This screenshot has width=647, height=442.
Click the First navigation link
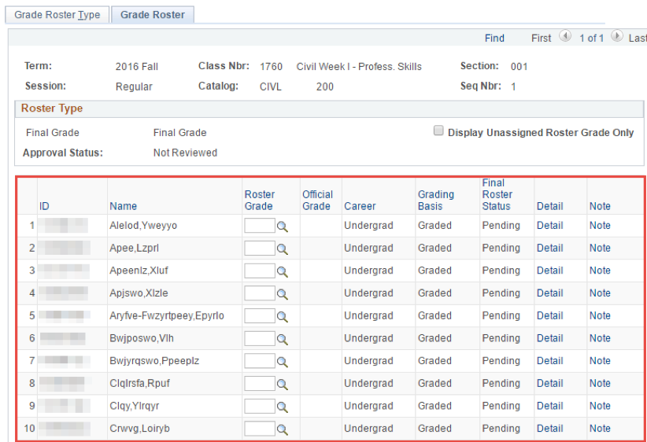[x=542, y=38]
